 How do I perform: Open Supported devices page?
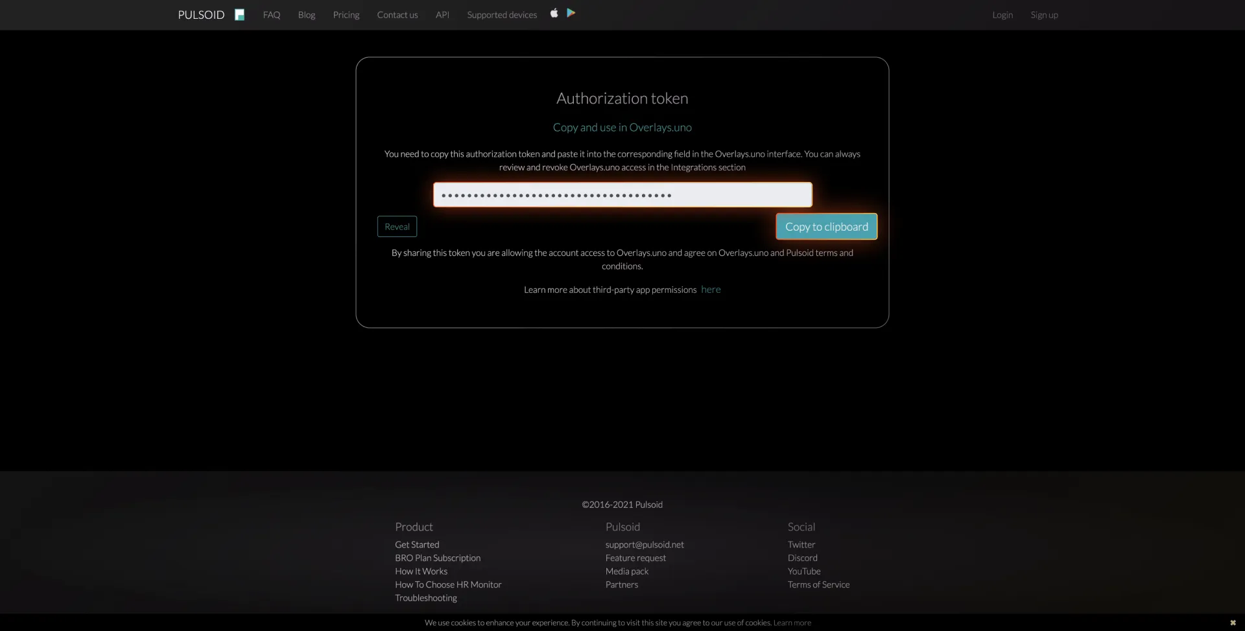pyautogui.click(x=502, y=15)
